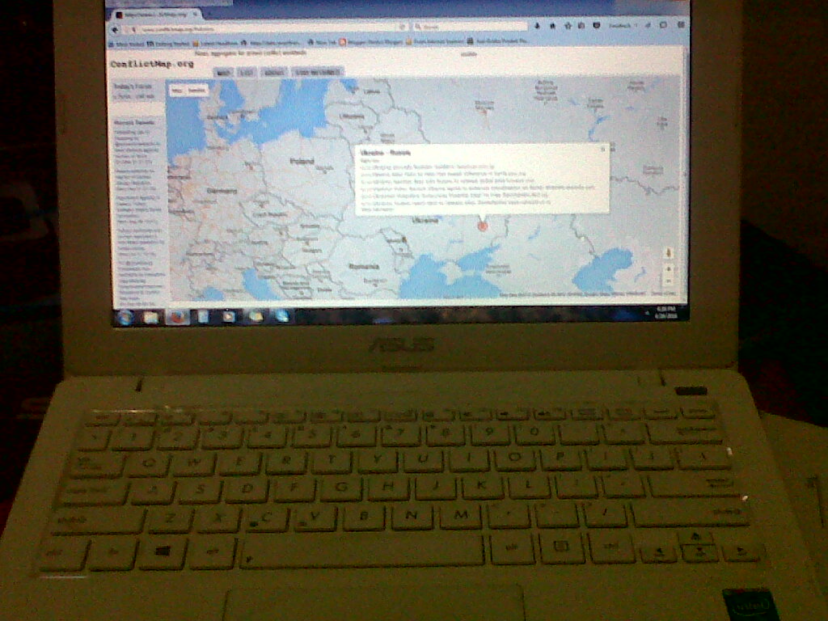Zoom out with the map minus button
Image resolution: width=828 pixels, height=621 pixels.
(669, 281)
